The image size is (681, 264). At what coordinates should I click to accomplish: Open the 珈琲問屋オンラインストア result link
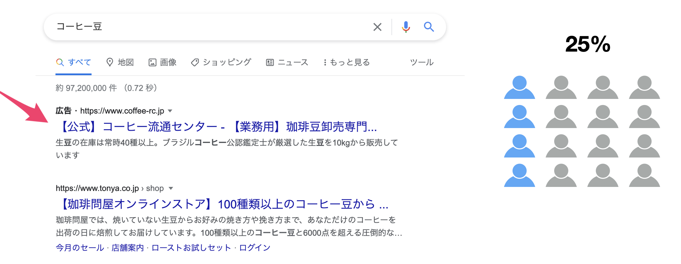click(x=222, y=204)
